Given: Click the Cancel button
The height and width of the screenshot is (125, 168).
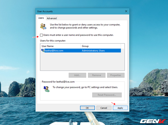Looking at the screenshot, I should pyautogui.click(x=104, y=108).
